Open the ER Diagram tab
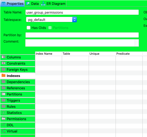Image resolution: width=147 pixels, height=137 pixels. pos(53,3)
